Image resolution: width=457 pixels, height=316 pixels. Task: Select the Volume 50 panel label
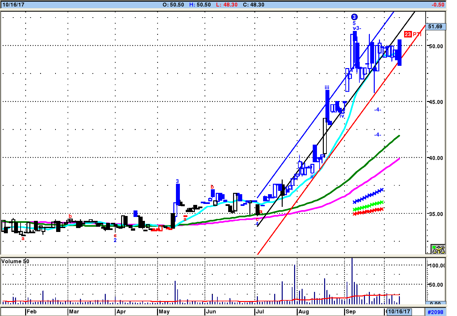point(15,261)
